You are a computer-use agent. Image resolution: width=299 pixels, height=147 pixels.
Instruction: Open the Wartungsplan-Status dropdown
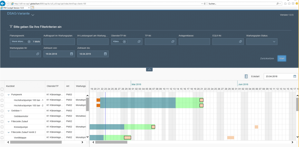click(x=274, y=42)
